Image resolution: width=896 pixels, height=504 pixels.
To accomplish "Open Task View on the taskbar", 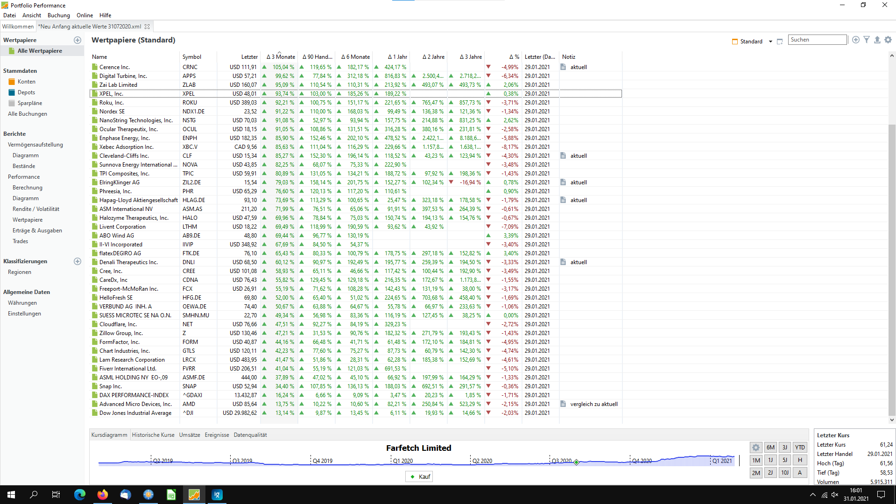I will coord(56,495).
